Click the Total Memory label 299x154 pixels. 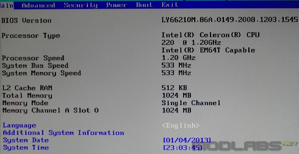click(x=27, y=95)
